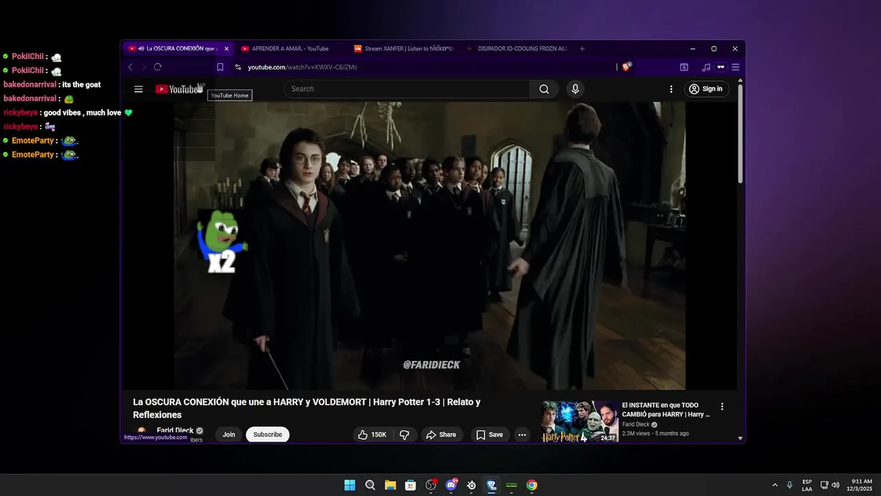
Task: Open options menu for recommended video
Action: click(722, 406)
